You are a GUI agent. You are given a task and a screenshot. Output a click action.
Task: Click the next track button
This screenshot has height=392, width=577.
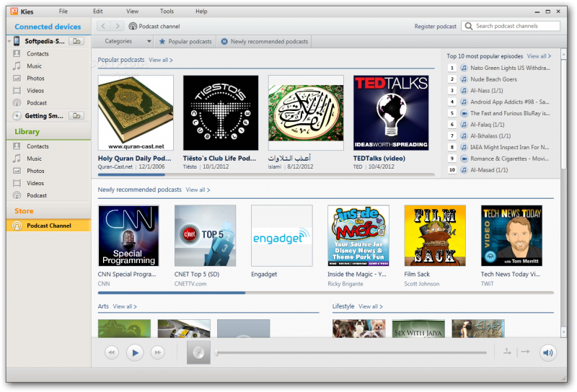coord(157,352)
